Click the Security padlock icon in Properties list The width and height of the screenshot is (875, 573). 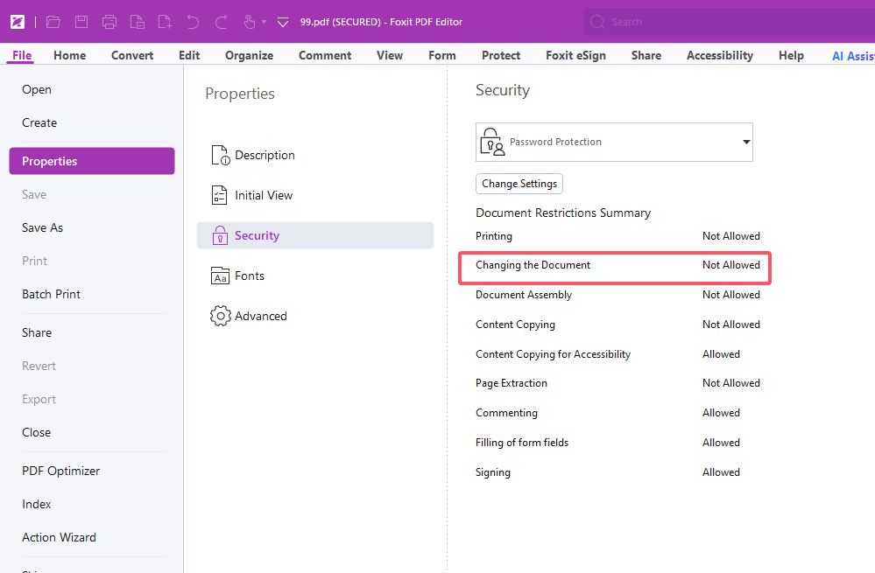tap(220, 235)
